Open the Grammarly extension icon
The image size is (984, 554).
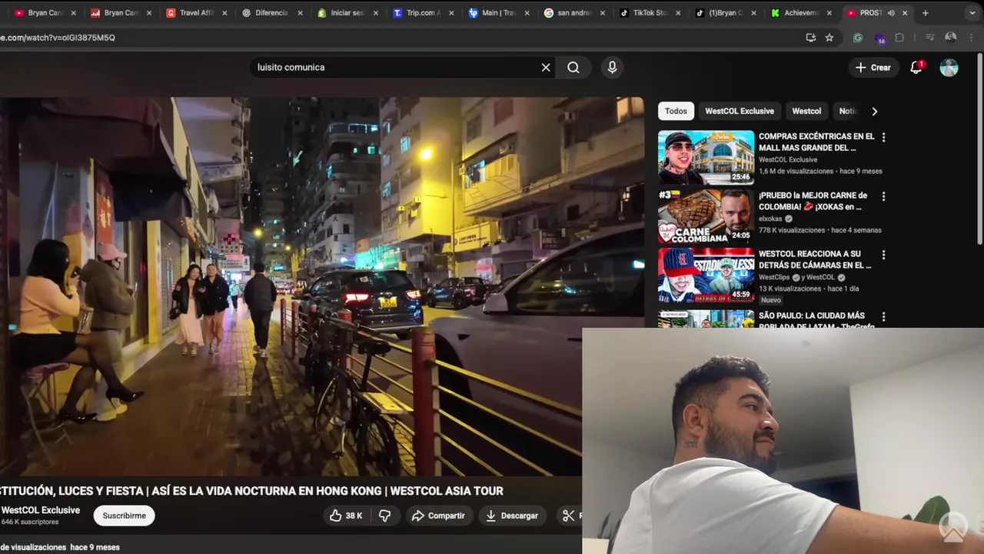tap(858, 38)
